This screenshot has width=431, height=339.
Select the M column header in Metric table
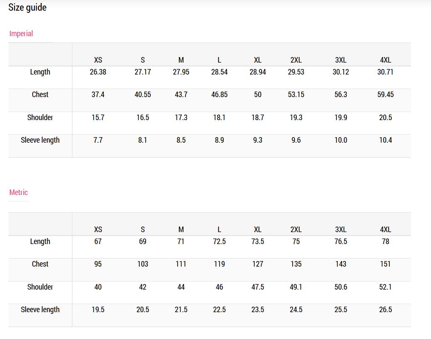(181, 230)
